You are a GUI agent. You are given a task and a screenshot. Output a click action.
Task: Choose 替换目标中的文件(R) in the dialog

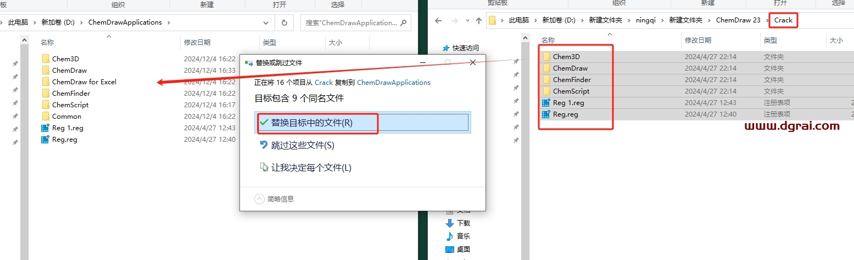pos(362,123)
